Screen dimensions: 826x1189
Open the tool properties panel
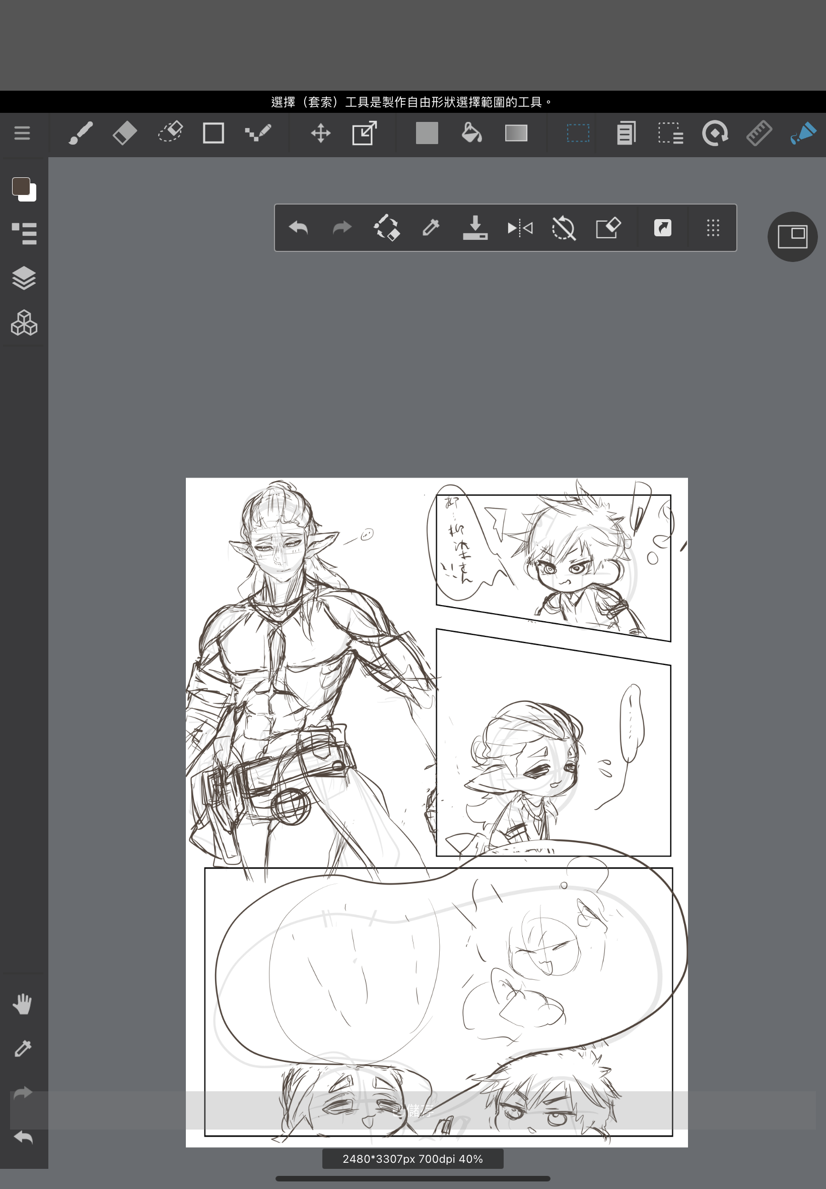[x=24, y=233]
